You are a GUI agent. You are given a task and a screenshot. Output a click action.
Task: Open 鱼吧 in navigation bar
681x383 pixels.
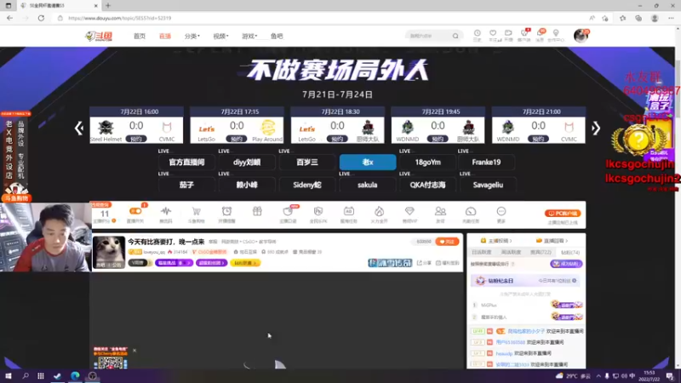[277, 36]
